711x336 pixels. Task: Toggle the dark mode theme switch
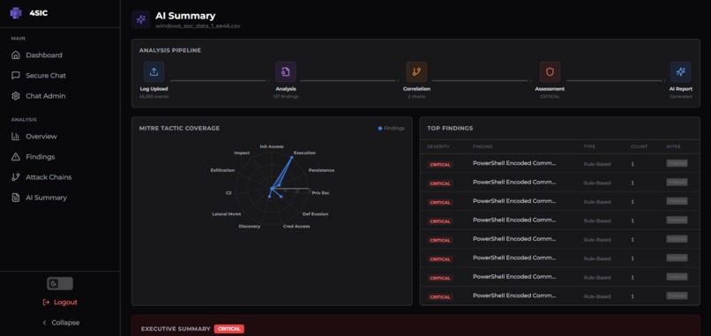[x=60, y=284]
